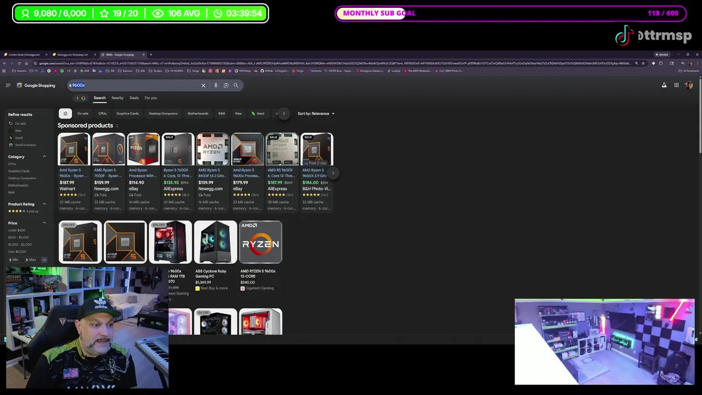Open AMD RYZEN 5 9600x 12-CORE $240 listing
The image size is (702, 395).
click(x=261, y=256)
